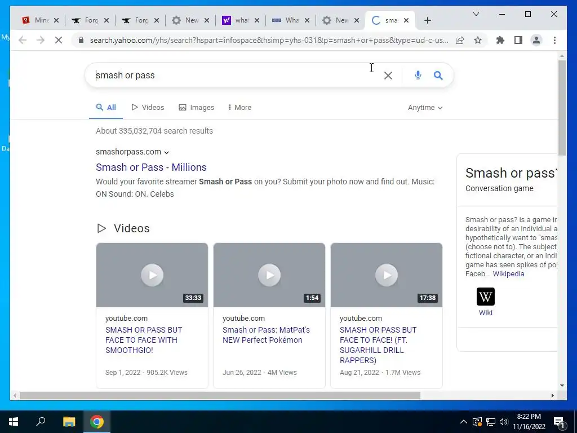Screen dimensions: 577x433
Task: Click the Videos section heading
Action: (x=131, y=228)
